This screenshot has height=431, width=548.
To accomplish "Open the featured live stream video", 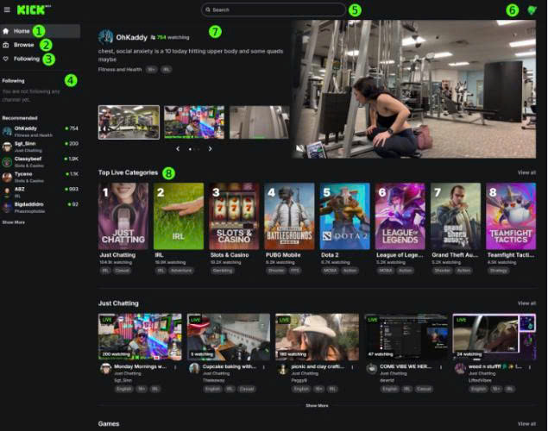I will point(413,89).
